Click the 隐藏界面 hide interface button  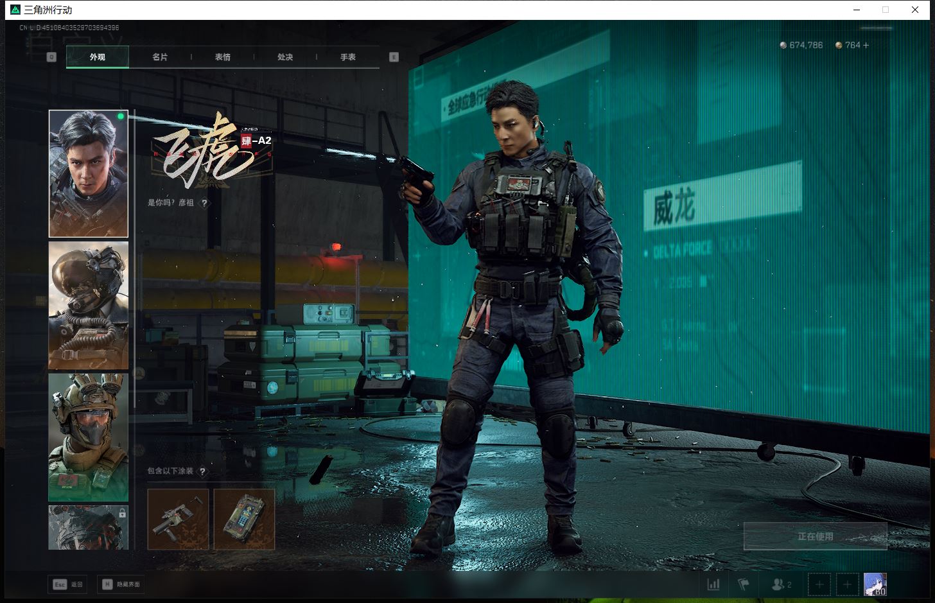click(121, 584)
